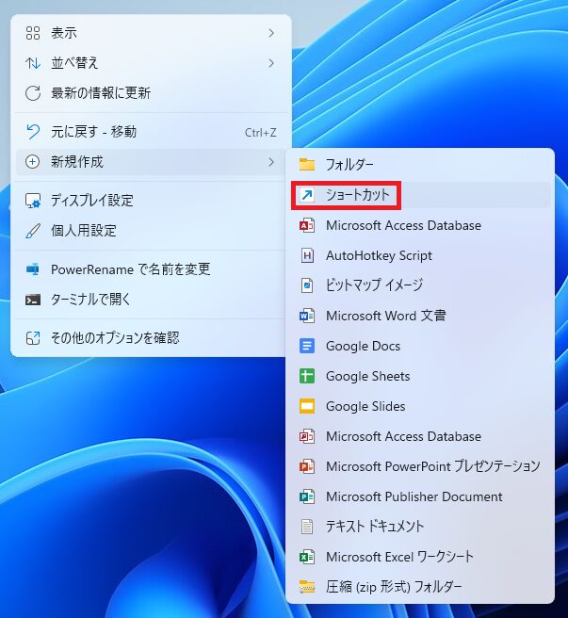The width and height of the screenshot is (568, 618).
Task: Create a new Google Docs file
Action: (420, 346)
